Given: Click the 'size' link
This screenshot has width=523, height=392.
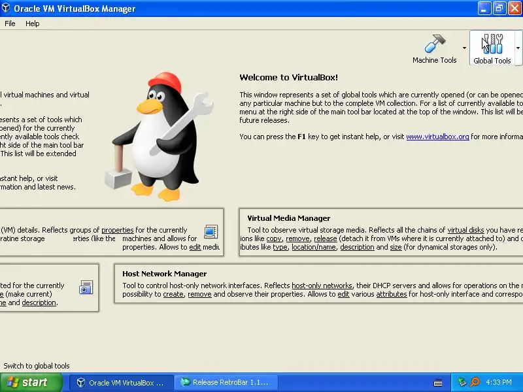Looking at the screenshot, I should tap(396, 247).
